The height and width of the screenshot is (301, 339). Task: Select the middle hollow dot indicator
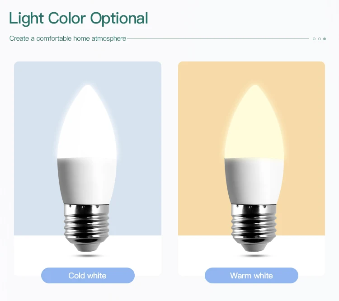pos(319,39)
